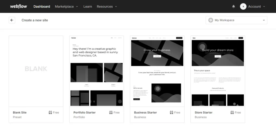Click gift icon on Portfolio Starter card

(x=111, y=112)
